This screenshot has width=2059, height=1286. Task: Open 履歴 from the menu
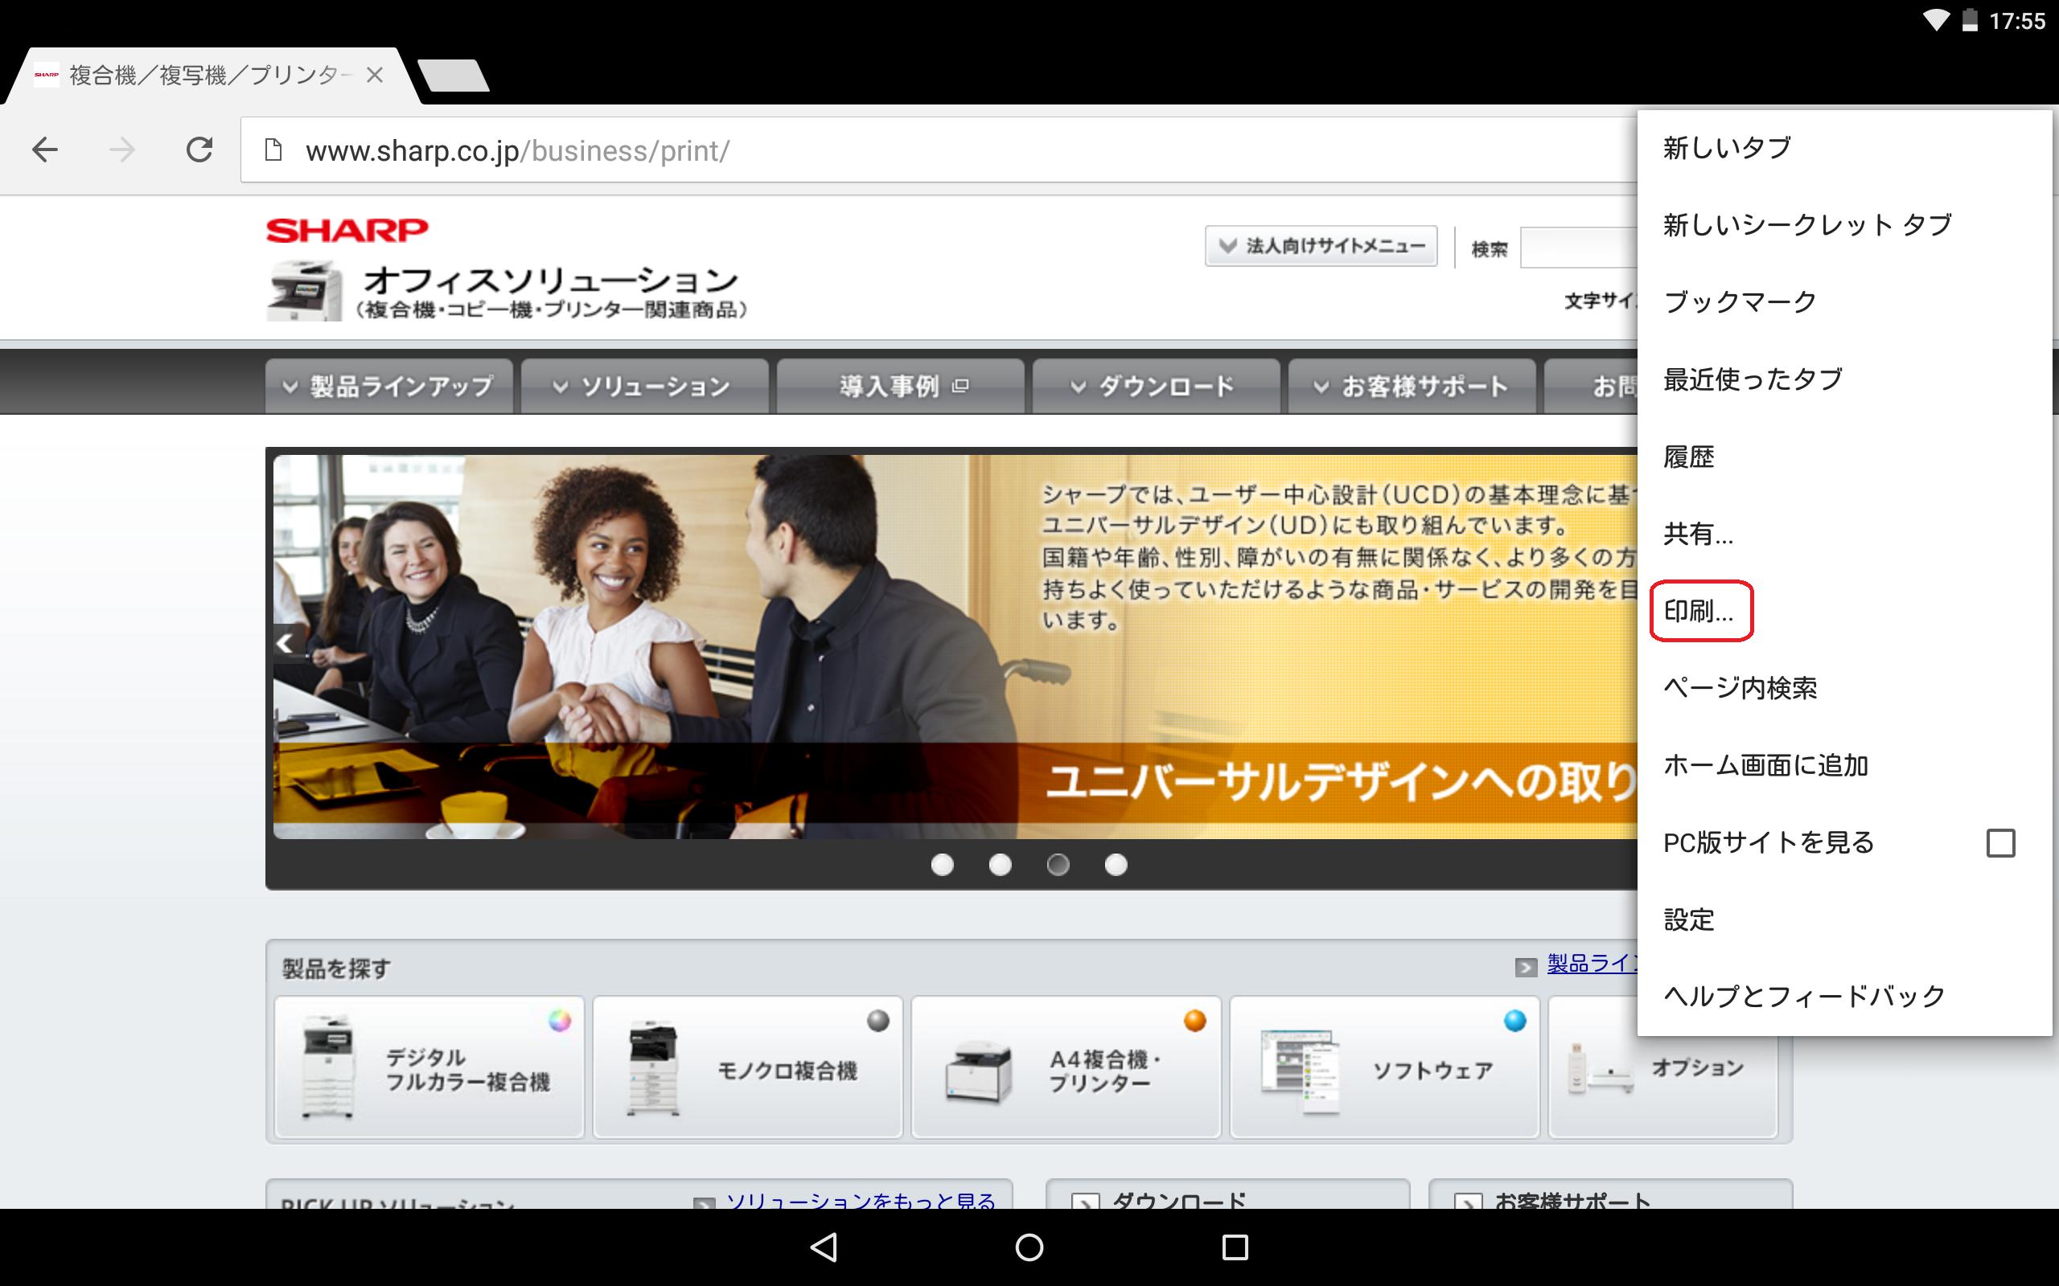click(x=1844, y=457)
